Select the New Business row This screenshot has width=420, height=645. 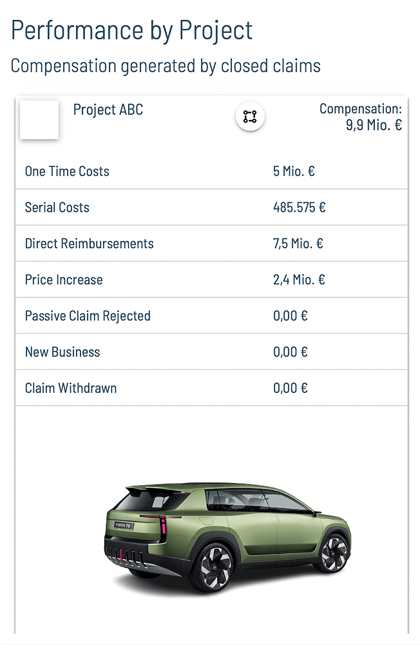click(211, 352)
